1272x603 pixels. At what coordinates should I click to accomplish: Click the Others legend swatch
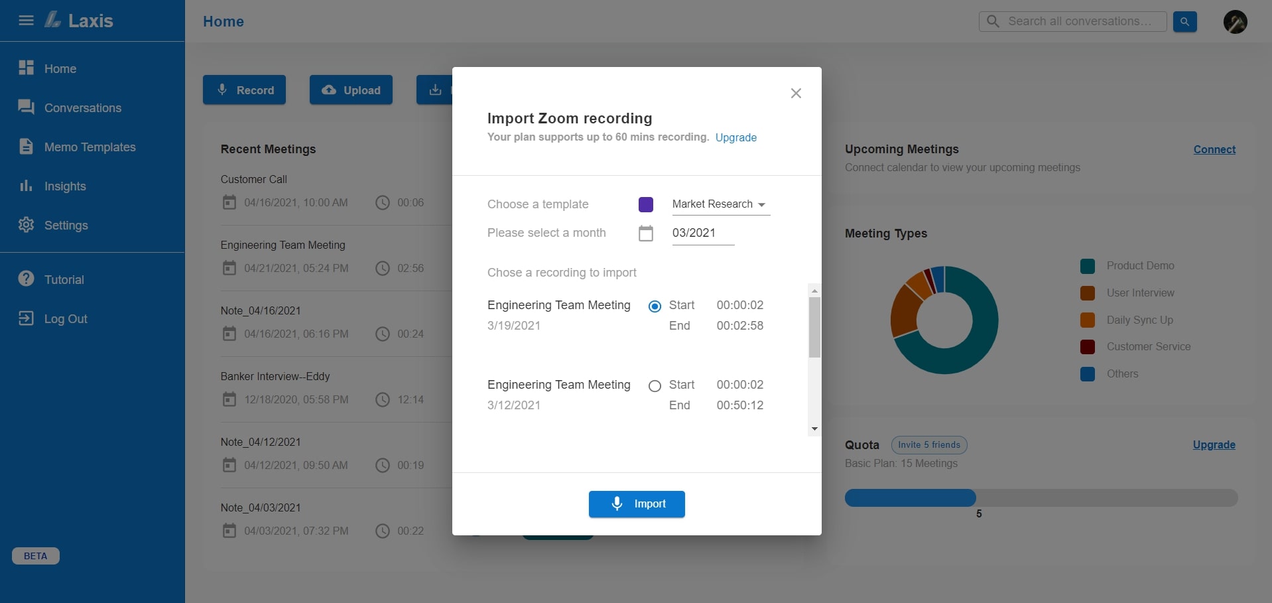[x=1088, y=374]
